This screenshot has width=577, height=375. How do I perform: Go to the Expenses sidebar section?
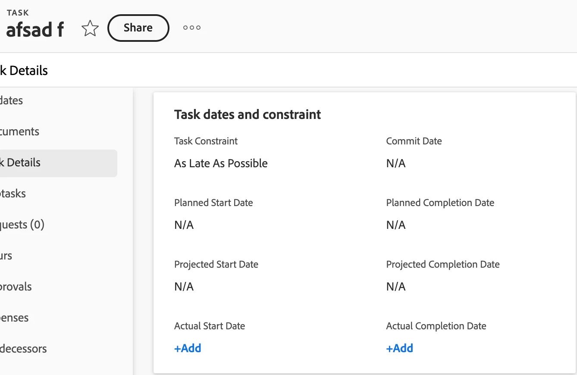point(14,318)
